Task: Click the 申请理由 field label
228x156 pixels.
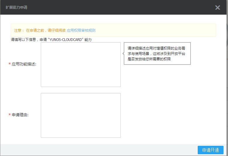Action: click(x=20, y=115)
